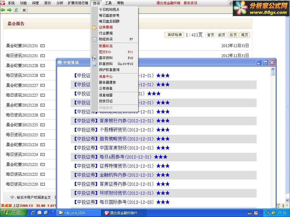Open the 功能 menu
The width and height of the screenshot is (290, 217).
pyautogui.click(x=23, y=3)
